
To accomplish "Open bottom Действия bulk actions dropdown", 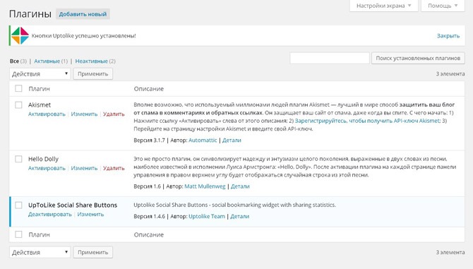I will point(40,253).
